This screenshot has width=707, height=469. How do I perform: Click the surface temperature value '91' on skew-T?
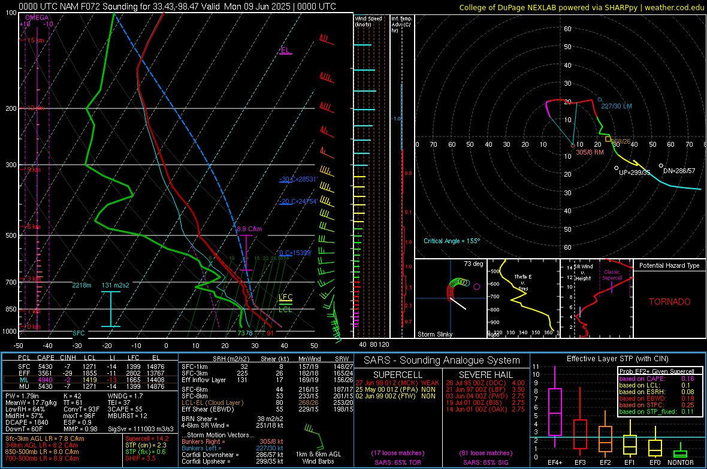(270, 333)
